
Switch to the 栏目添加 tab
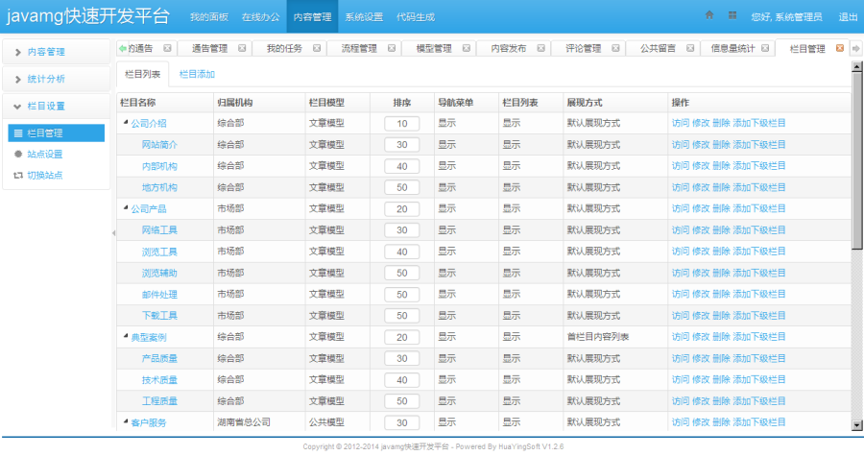point(197,74)
